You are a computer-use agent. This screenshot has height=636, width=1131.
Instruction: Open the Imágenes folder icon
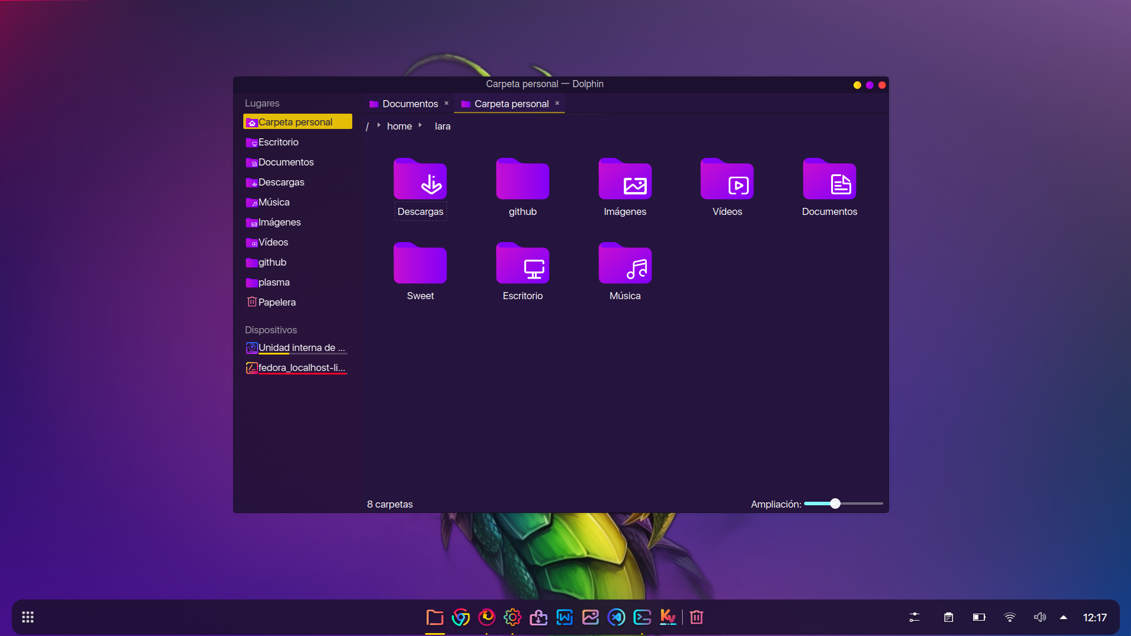pyautogui.click(x=625, y=179)
